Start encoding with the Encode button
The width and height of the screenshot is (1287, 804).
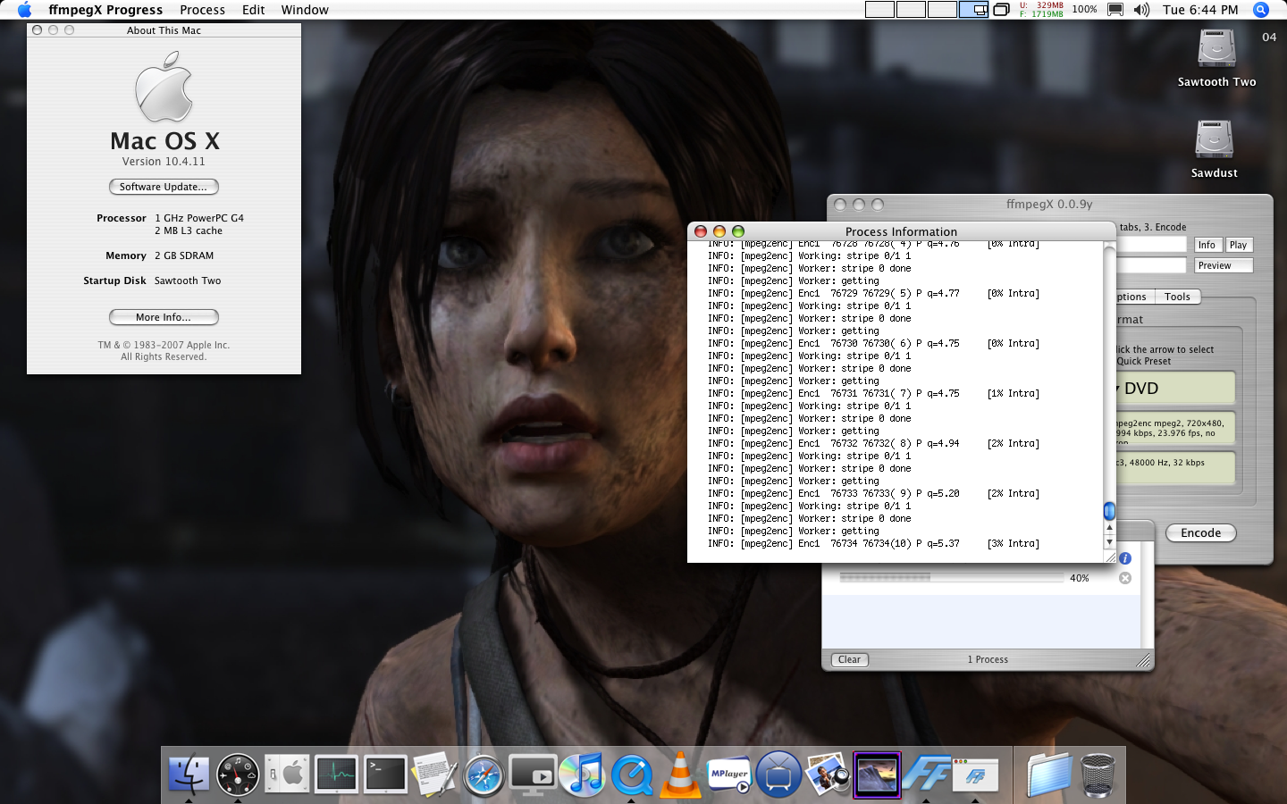[1200, 532]
